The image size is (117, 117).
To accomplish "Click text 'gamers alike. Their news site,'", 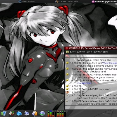I will tap(94, 60).
